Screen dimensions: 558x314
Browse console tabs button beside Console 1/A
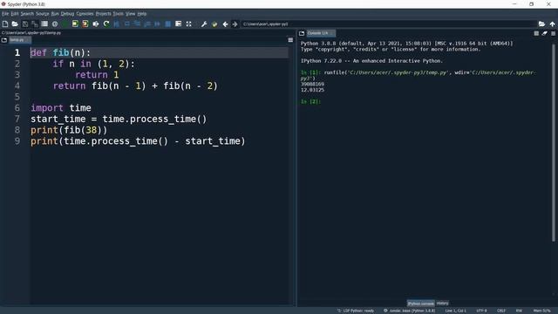(302, 33)
